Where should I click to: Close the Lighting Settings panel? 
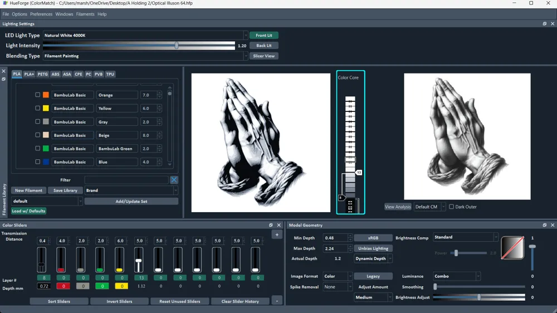pos(553,24)
